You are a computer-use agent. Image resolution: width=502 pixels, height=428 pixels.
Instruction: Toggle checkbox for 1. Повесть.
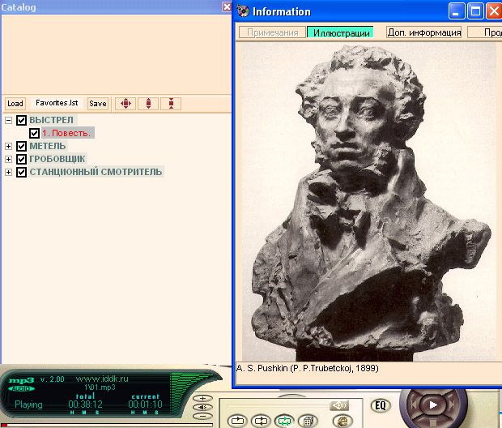[34, 133]
